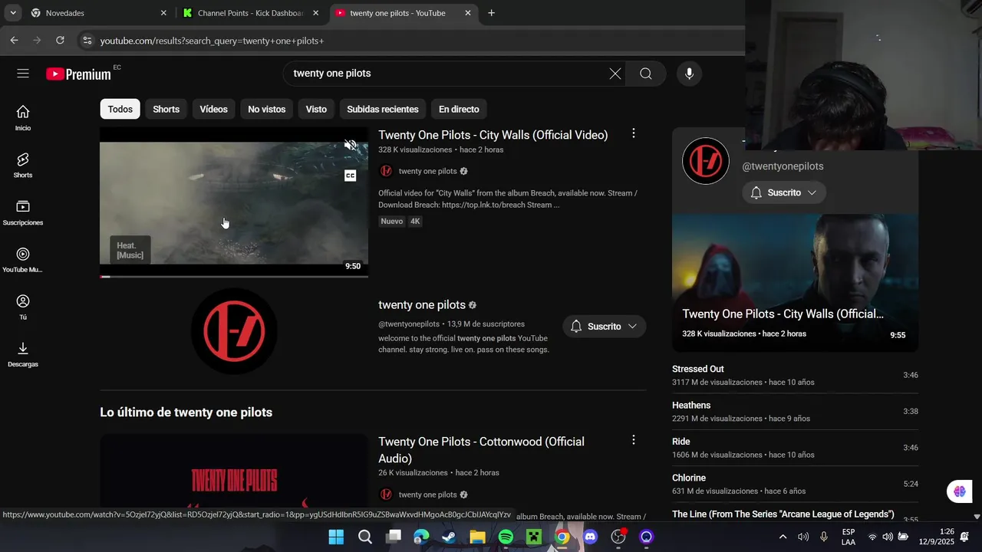The image size is (982, 552).
Task: Open a new browser tab
Action: tap(491, 13)
